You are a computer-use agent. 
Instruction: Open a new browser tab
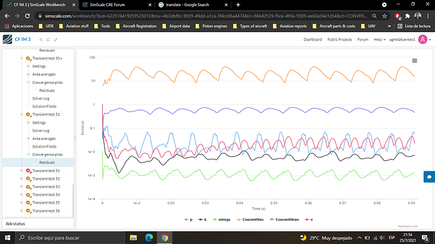(x=238, y=4)
